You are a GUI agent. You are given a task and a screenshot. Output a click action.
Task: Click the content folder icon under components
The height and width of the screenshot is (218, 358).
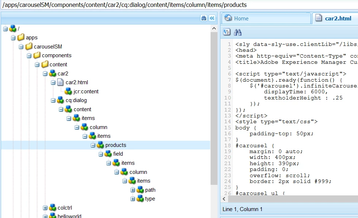[45, 65]
